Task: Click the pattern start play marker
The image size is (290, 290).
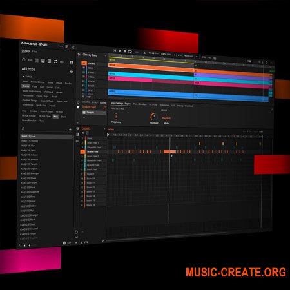Action: click(x=108, y=135)
